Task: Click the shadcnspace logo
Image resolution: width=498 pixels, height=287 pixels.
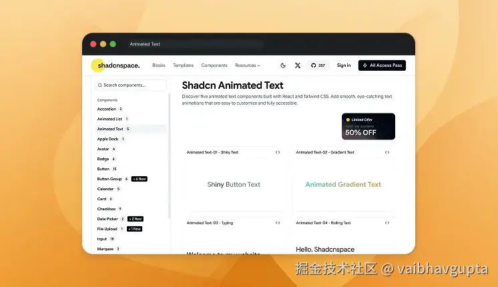Action: point(115,65)
